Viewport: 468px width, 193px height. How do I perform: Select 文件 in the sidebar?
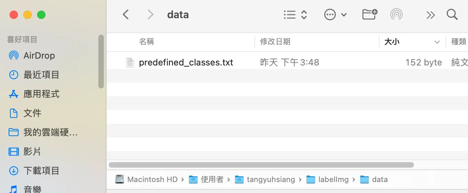(32, 113)
